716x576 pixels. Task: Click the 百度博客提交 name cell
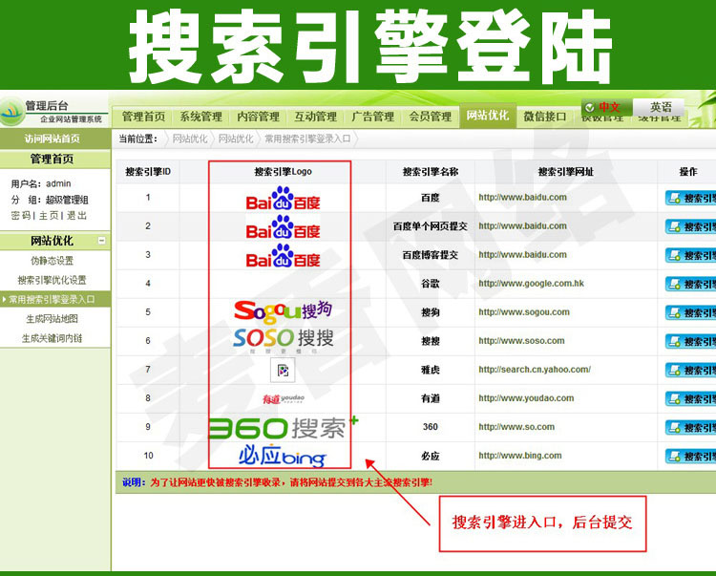tap(431, 255)
